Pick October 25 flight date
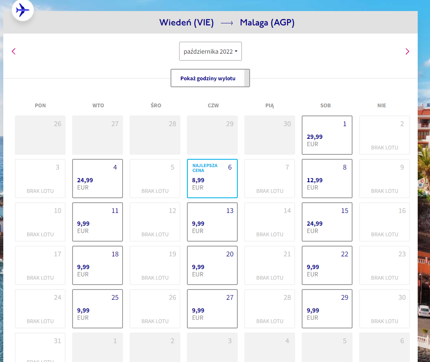 [97, 309]
